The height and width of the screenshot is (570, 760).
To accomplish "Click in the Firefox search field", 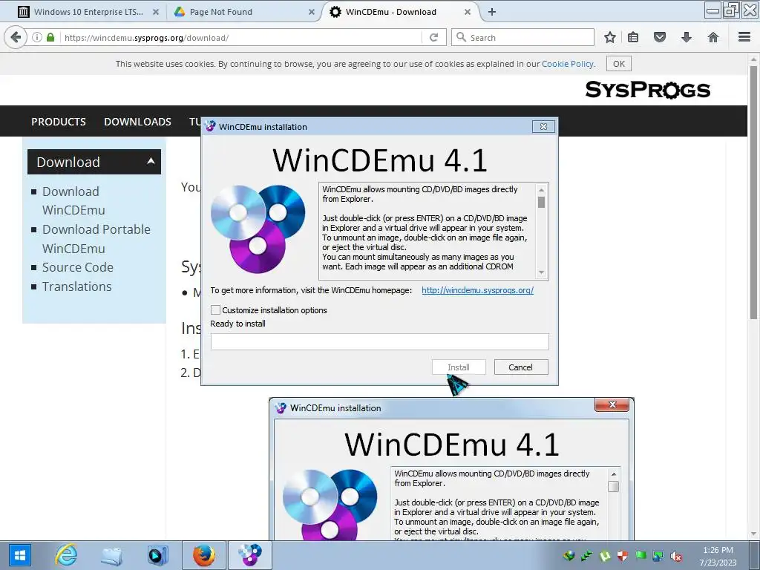I will tap(522, 37).
